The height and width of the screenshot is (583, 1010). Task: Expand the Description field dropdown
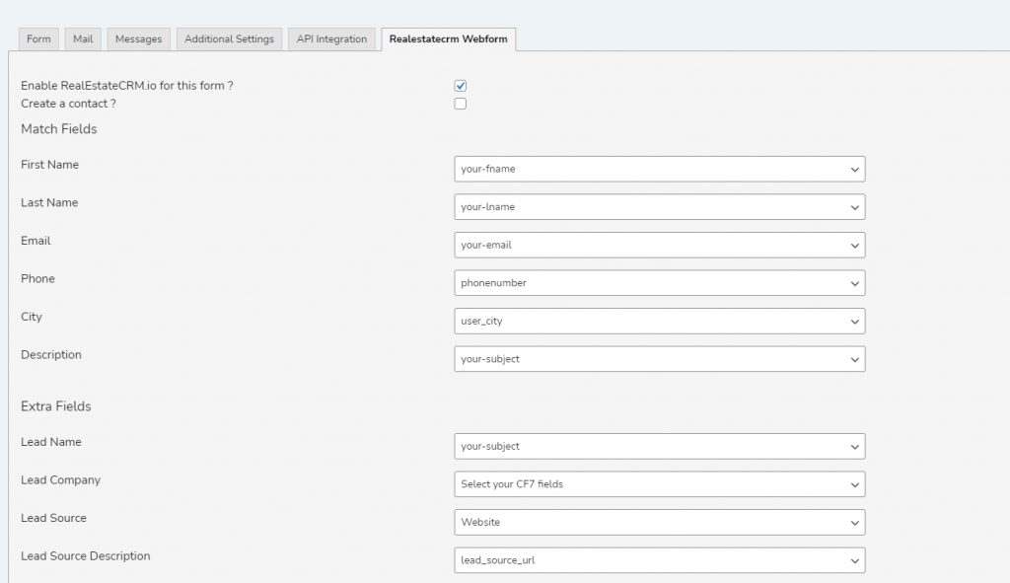(x=659, y=359)
